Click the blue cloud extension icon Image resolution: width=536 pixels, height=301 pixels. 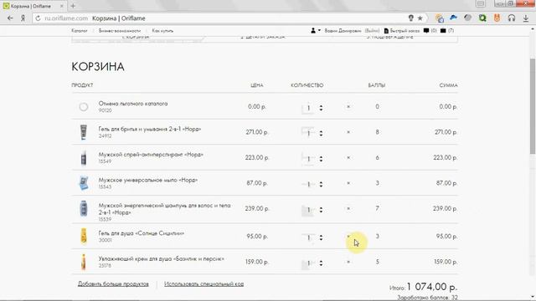(x=453, y=18)
